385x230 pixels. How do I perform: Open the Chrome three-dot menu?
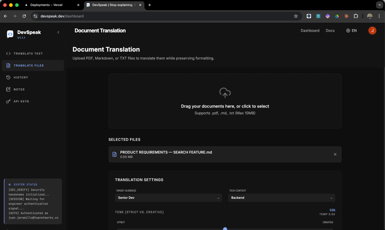pyautogui.click(x=379, y=16)
